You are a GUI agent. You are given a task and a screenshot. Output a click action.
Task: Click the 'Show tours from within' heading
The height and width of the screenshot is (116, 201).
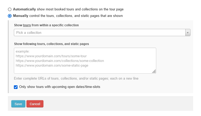46,25
